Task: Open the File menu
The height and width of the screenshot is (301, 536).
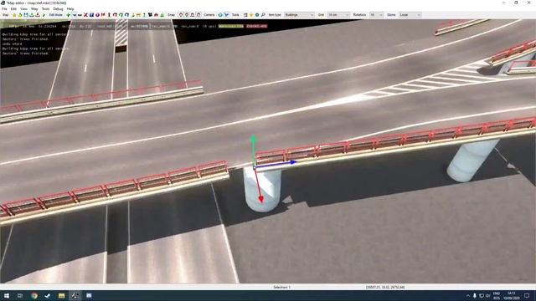Action: click(4, 9)
